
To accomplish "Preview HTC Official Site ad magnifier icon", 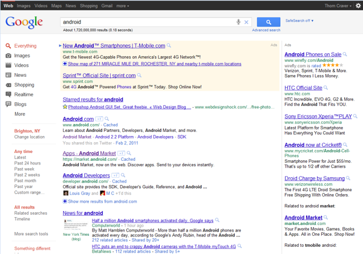I will [325, 88].
